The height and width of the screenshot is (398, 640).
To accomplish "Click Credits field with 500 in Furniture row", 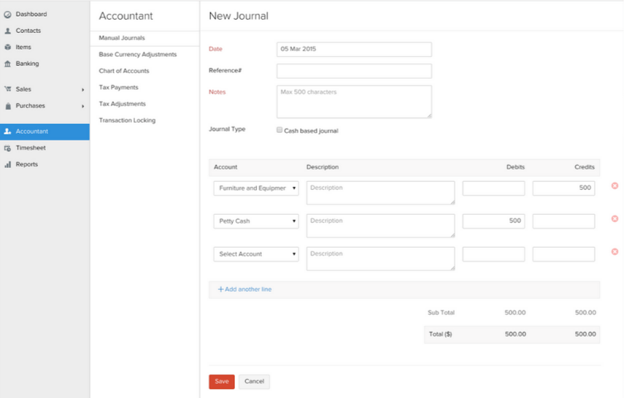I will (563, 188).
